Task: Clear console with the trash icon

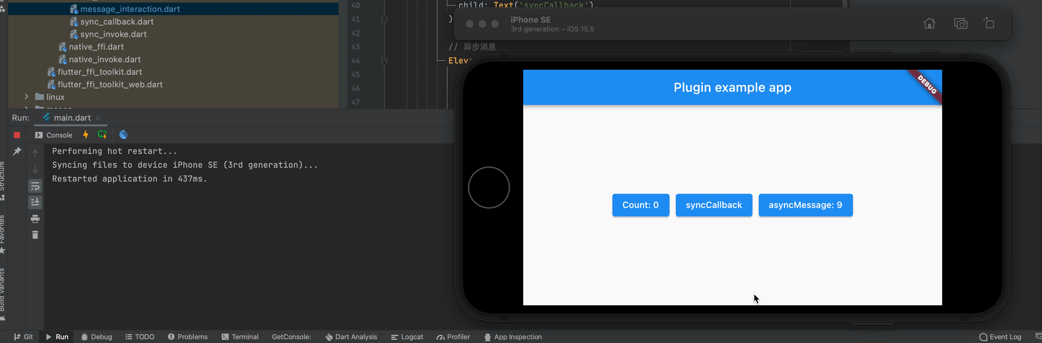Action: point(35,235)
